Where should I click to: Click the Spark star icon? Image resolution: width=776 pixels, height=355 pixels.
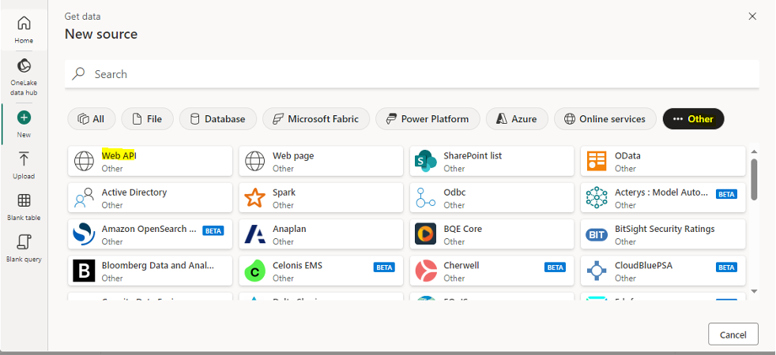click(255, 197)
